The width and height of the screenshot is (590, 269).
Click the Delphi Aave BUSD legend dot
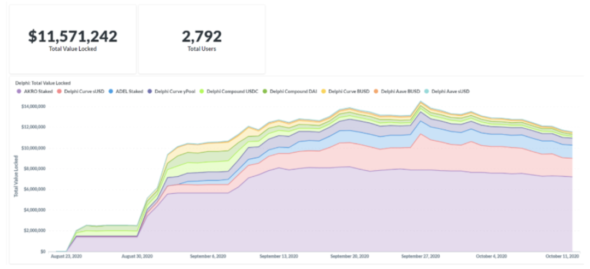point(377,91)
